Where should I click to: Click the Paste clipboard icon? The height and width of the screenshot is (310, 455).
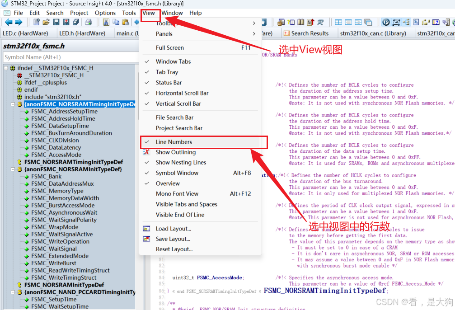click(126, 22)
